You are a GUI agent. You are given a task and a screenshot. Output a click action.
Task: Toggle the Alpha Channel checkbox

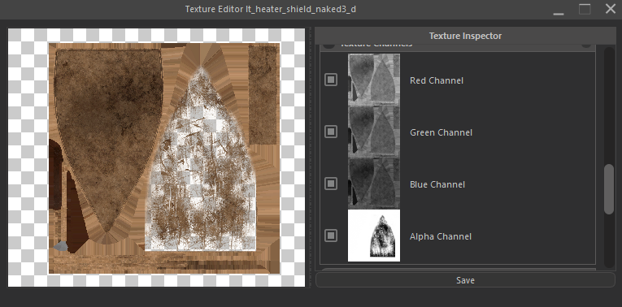point(331,236)
